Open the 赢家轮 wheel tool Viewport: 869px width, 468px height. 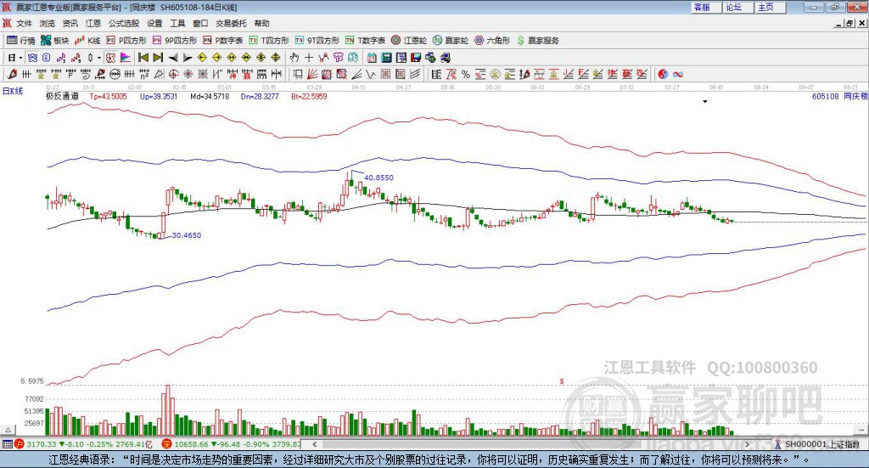[x=451, y=41]
